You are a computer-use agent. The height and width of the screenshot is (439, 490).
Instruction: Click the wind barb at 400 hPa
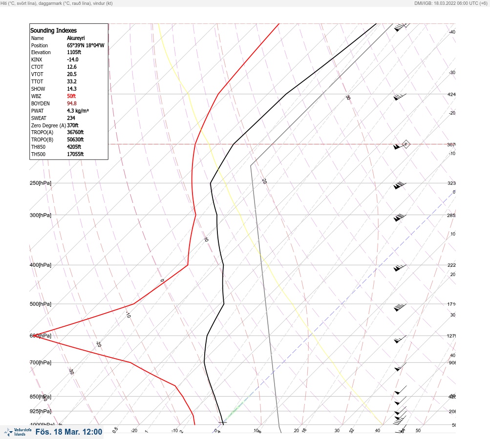(400, 268)
